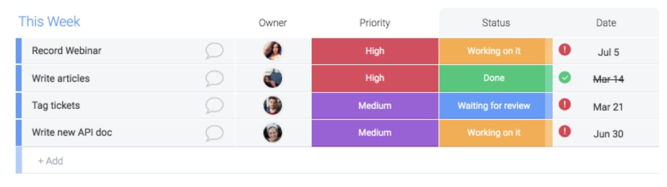The height and width of the screenshot is (187, 667).
Task: Open the Write new API doc item
Action: [x=72, y=133]
